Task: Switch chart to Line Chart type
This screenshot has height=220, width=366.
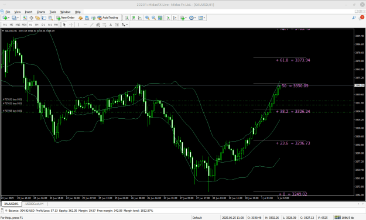Action: coord(140,18)
